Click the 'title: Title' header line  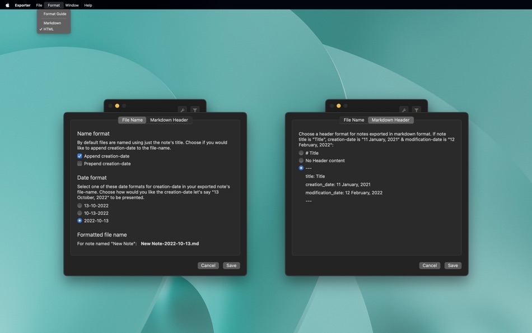[315, 177]
